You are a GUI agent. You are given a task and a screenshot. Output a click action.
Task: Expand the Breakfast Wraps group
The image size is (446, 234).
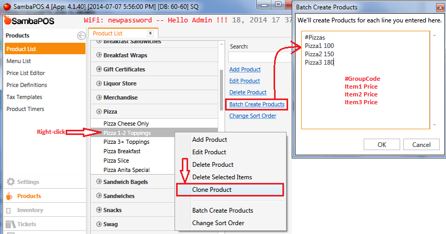tap(99, 55)
